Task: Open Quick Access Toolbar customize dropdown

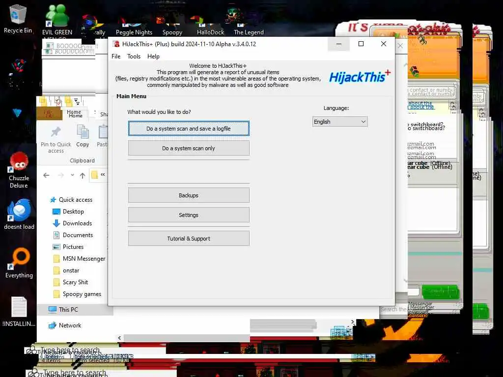Action: (77, 102)
